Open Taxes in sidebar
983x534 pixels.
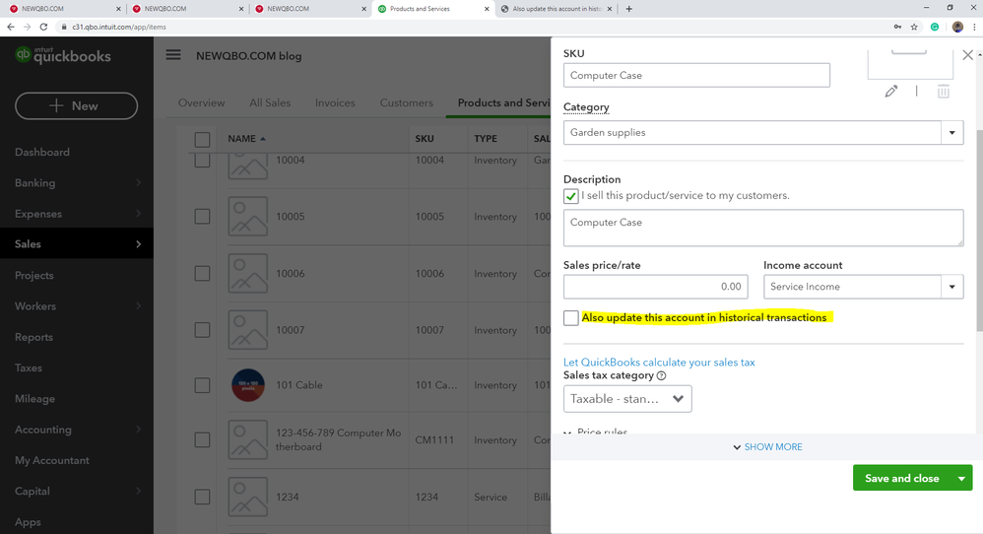(x=29, y=367)
